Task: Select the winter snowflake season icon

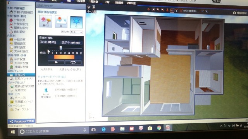Action: coord(76,22)
